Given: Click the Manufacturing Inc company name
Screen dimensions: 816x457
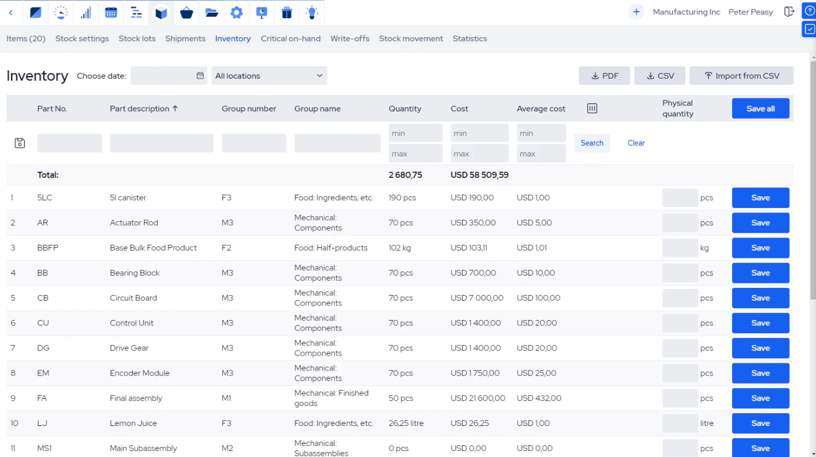Looking at the screenshot, I should point(687,12).
